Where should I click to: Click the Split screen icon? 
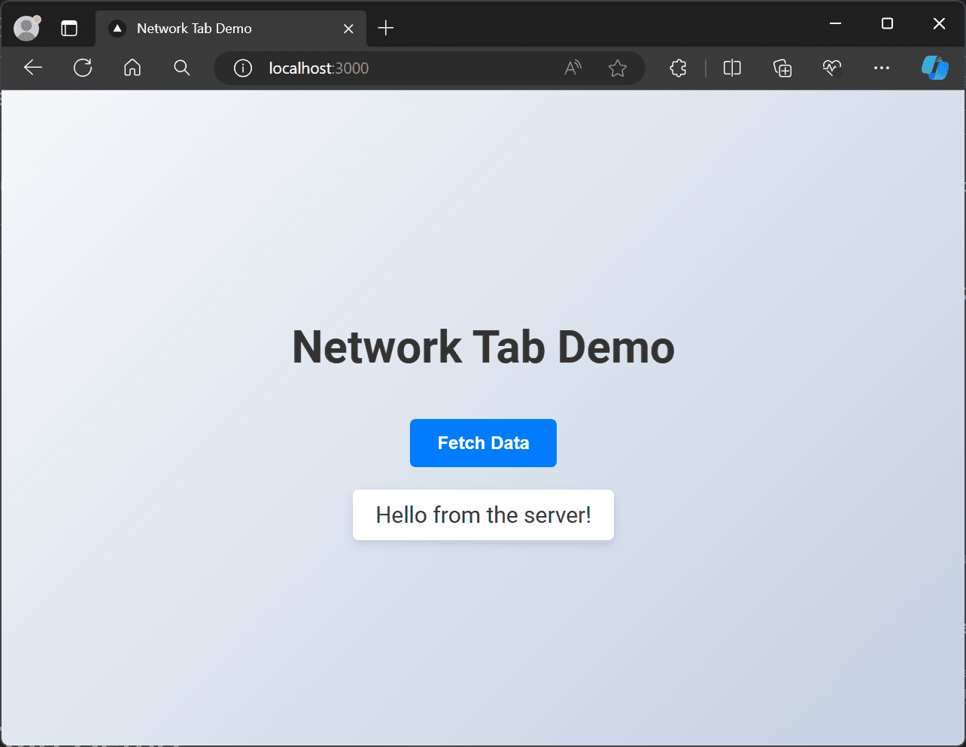pos(732,68)
